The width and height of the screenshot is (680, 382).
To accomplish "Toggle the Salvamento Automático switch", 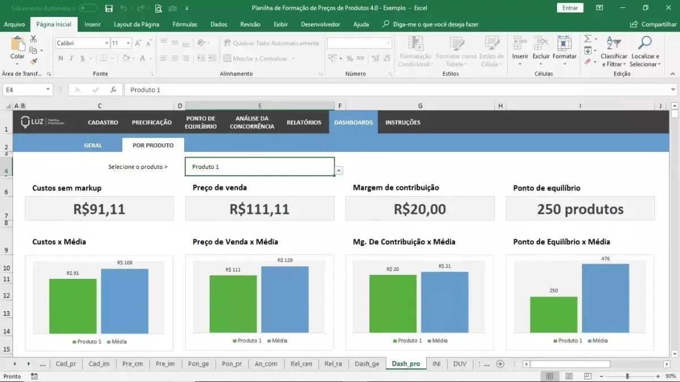I will pos(88,8).
